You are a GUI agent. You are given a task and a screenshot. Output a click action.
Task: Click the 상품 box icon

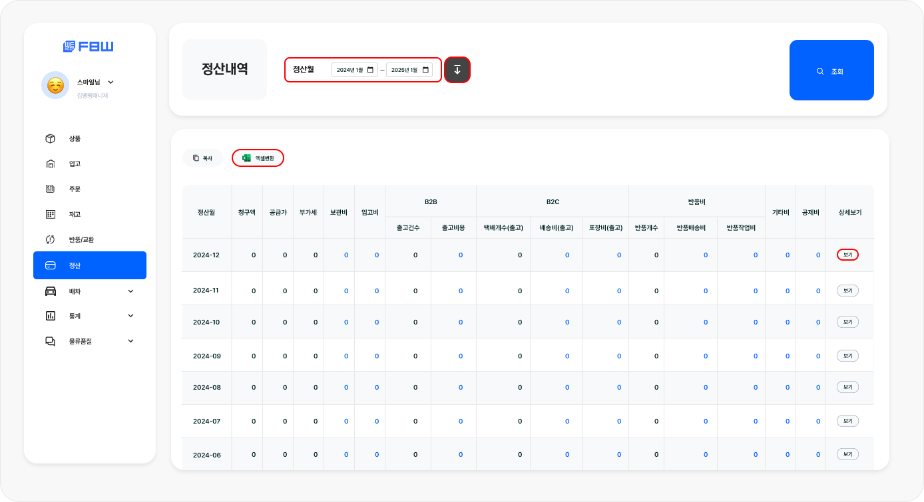click(50, 139)
